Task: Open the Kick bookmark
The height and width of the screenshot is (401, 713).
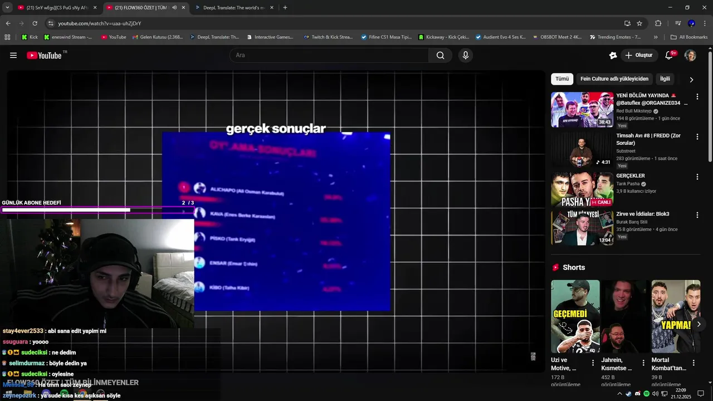Action: point(30,37)
